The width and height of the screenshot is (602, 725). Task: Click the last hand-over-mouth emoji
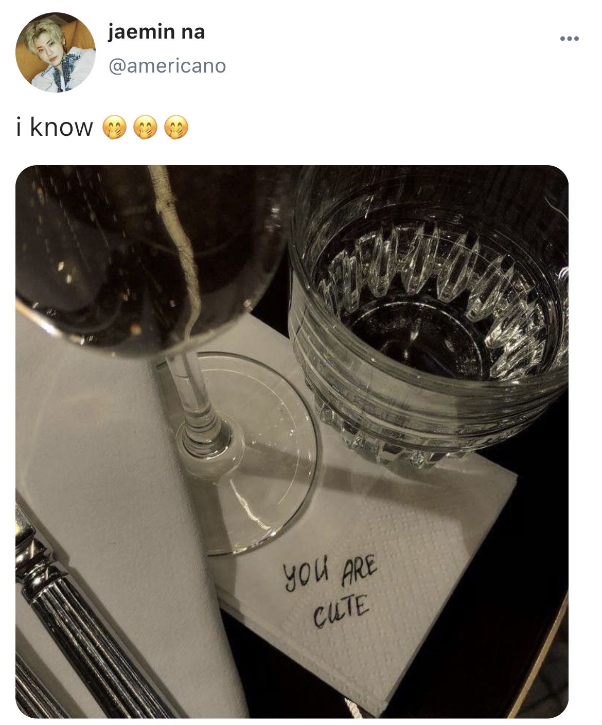pos(176,128)
